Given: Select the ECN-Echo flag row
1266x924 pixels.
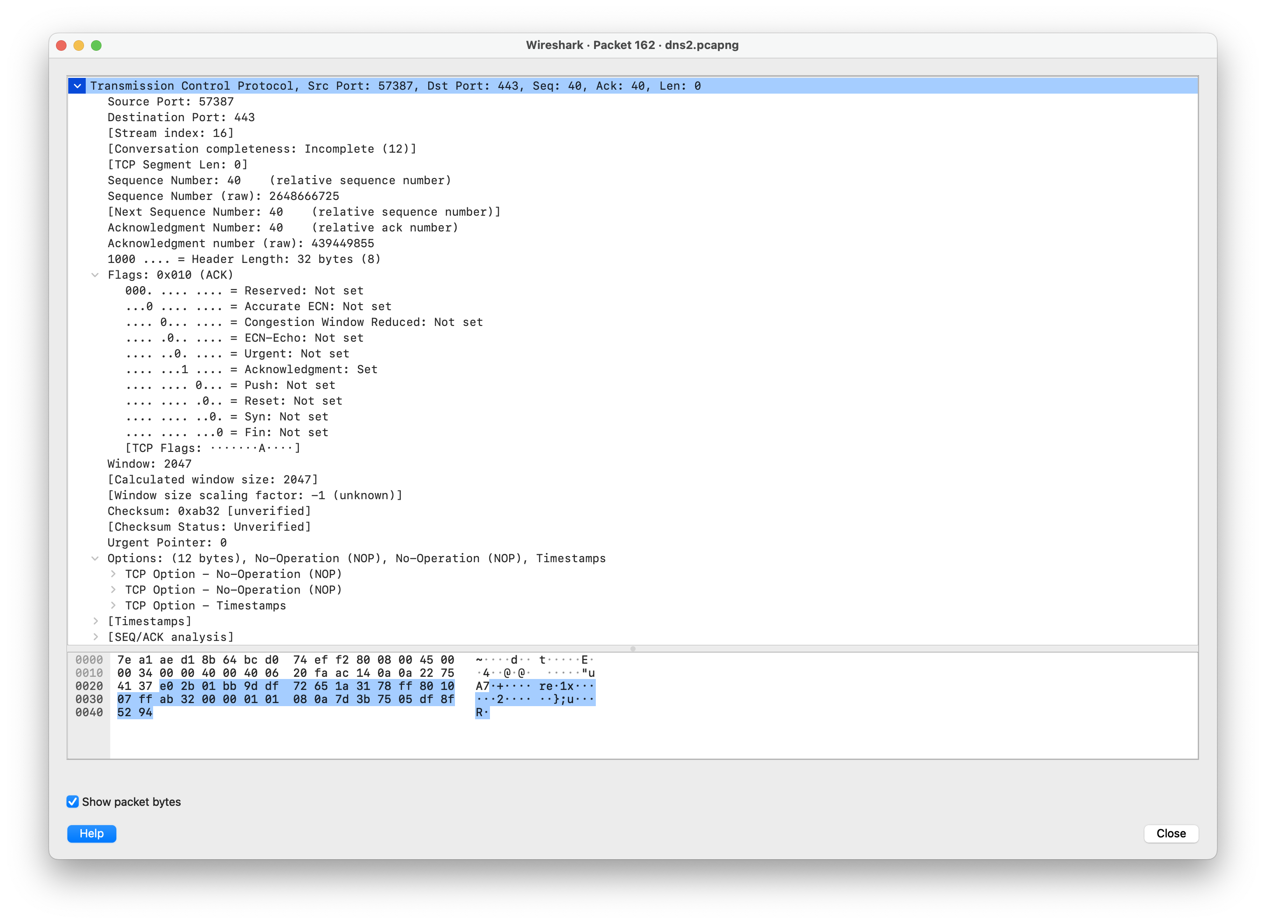Looking at the screenshot, I should (x=633, y=338).
